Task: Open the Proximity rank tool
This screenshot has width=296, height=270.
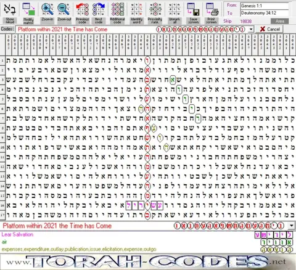Action: (155, 9)
